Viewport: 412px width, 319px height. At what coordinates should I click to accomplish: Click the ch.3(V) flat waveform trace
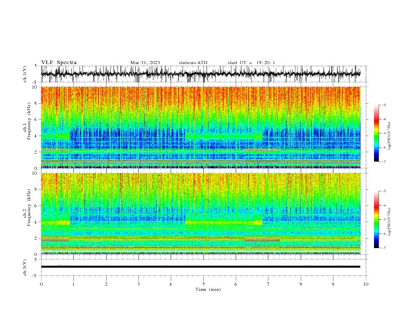pyautogui.click(x=200, y=267)
